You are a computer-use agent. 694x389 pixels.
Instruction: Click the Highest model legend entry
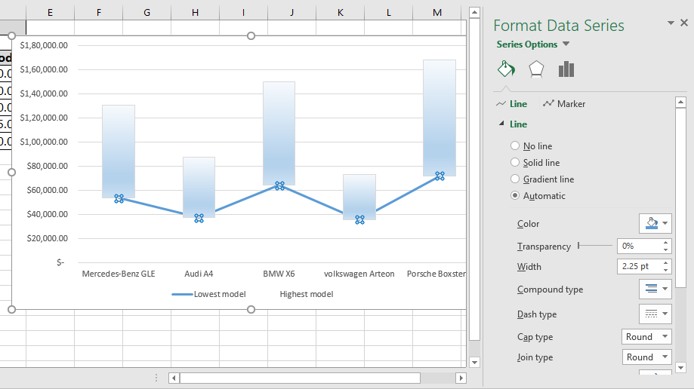(307, 294)
